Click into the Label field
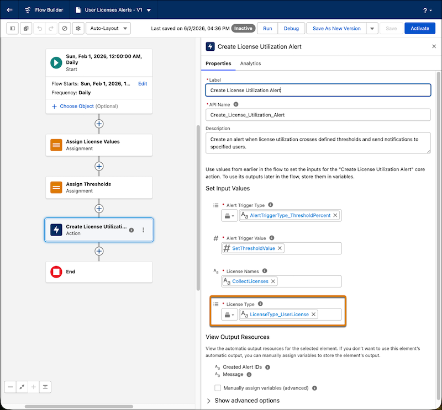This screenshot has height=410, width=442. click(318, 90)
